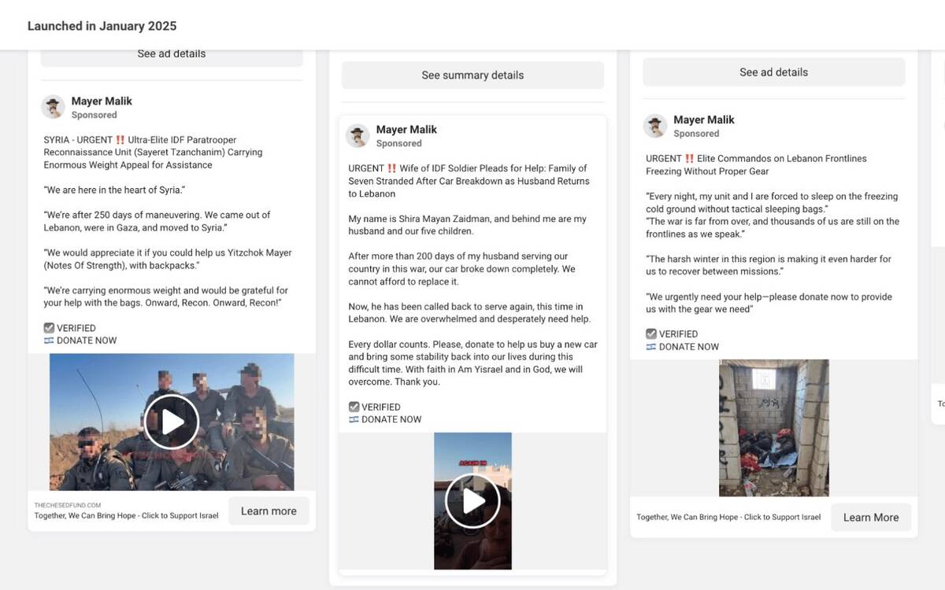Play the vertical video in the middle ad
Viewport: 945px width, 590px height.
[x=472, y=501]
